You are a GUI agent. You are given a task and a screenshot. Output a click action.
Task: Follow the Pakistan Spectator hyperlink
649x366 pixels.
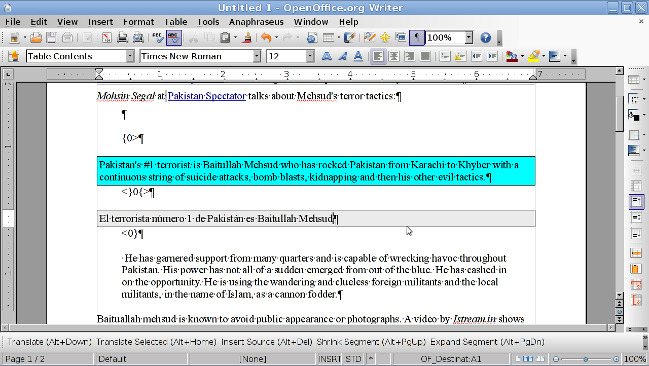coord(206,96)
